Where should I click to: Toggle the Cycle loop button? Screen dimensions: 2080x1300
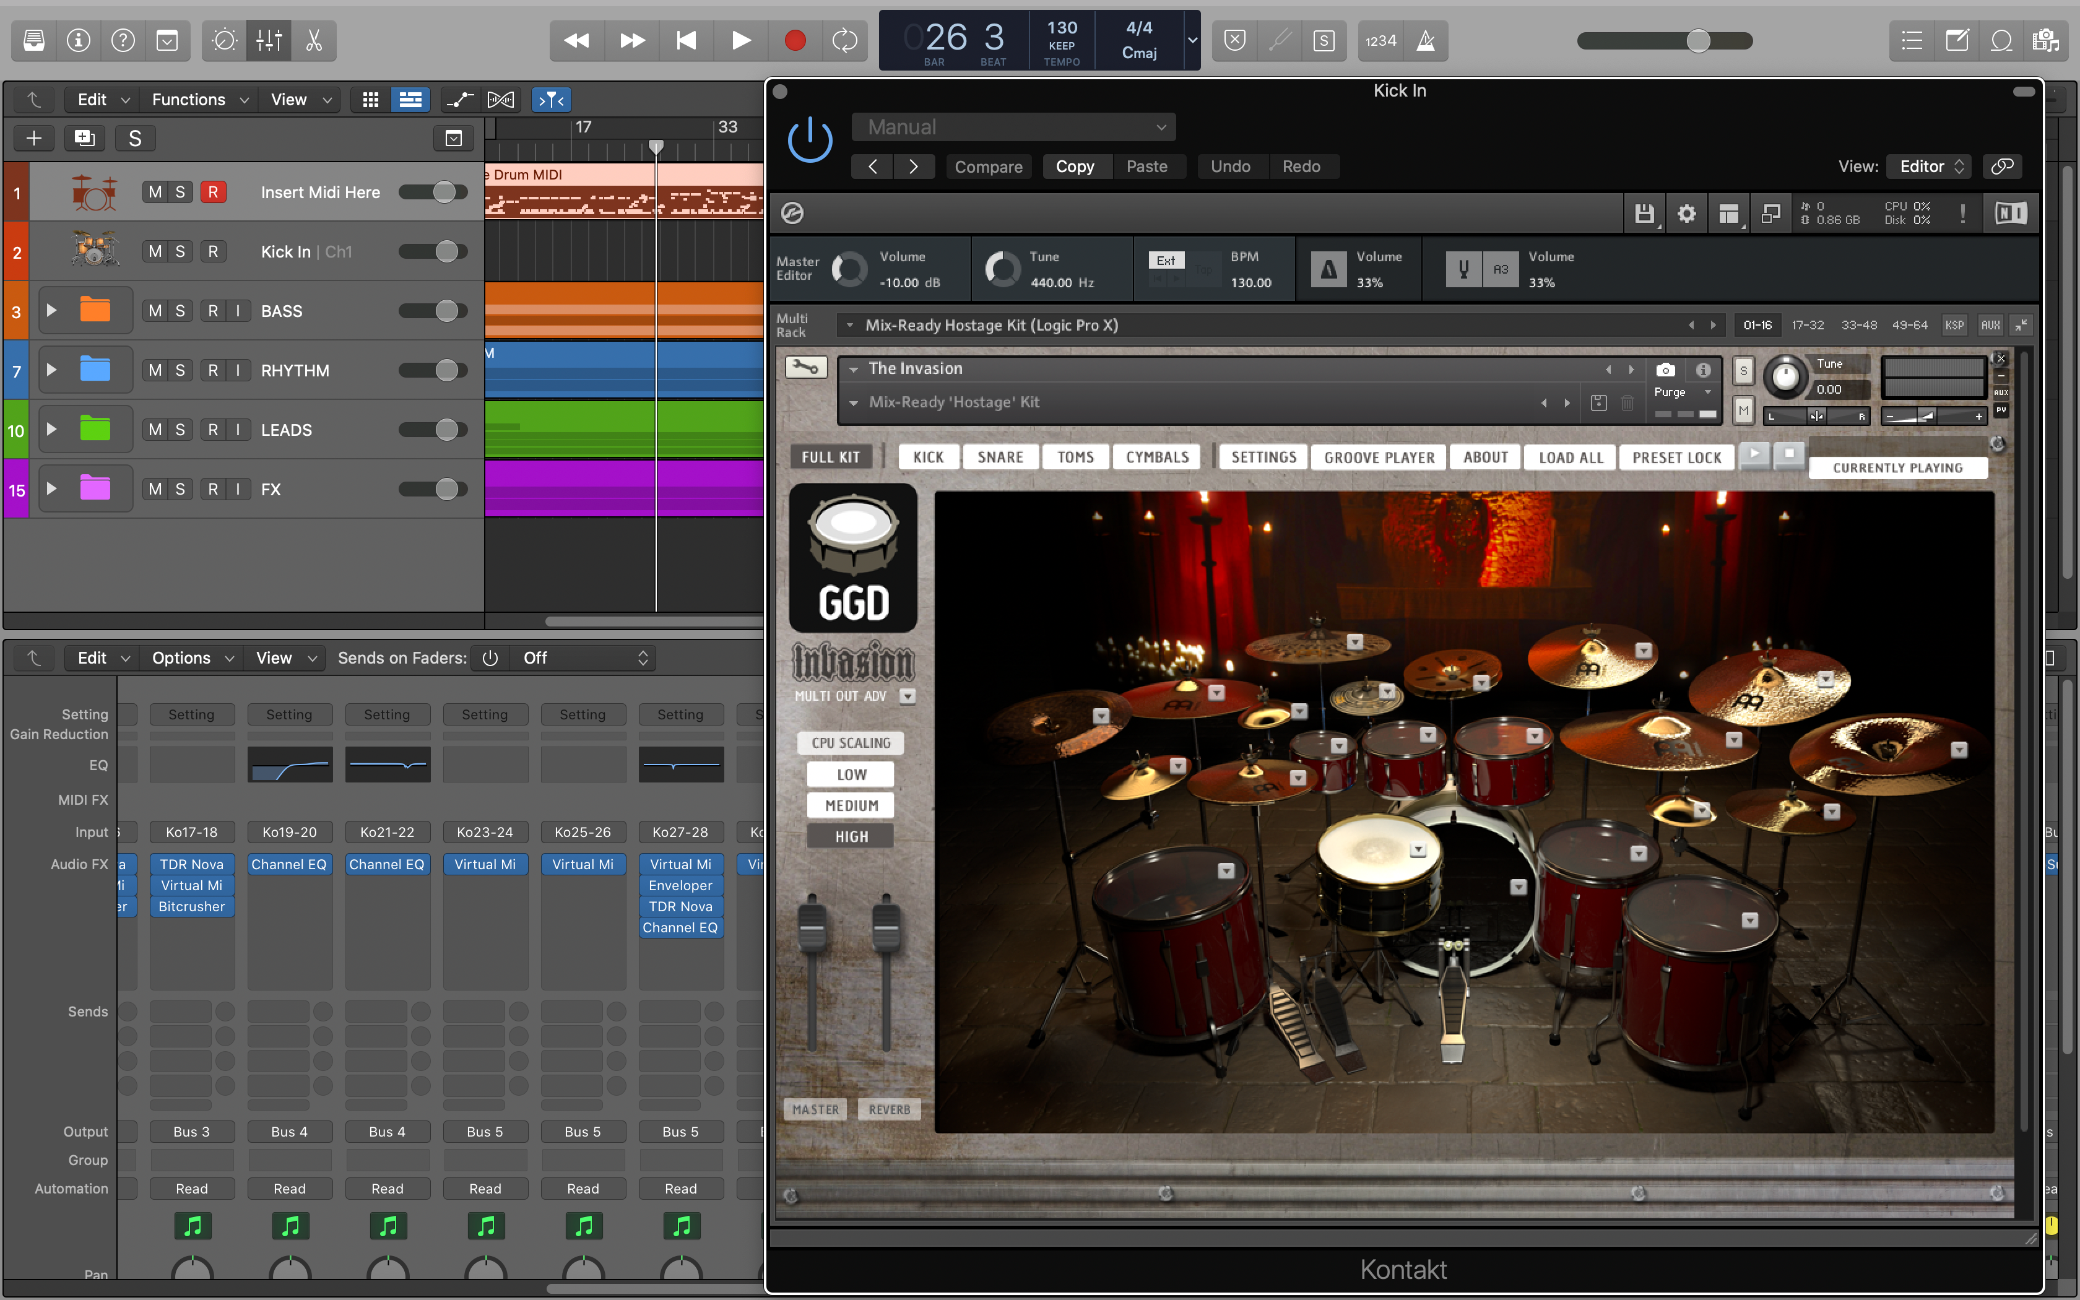click(x=844, y=40)
